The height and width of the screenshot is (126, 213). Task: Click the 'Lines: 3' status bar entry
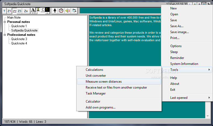tap(41, 122)
